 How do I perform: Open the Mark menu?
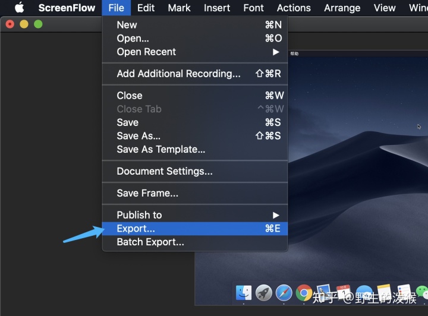pyautogui.click(x=179, y=8)
